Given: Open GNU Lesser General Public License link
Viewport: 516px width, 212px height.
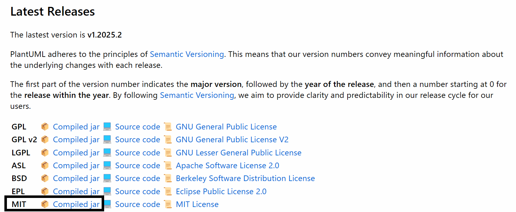Looking at the screenshot, I should pyautogui.click(x=238, y=153).
